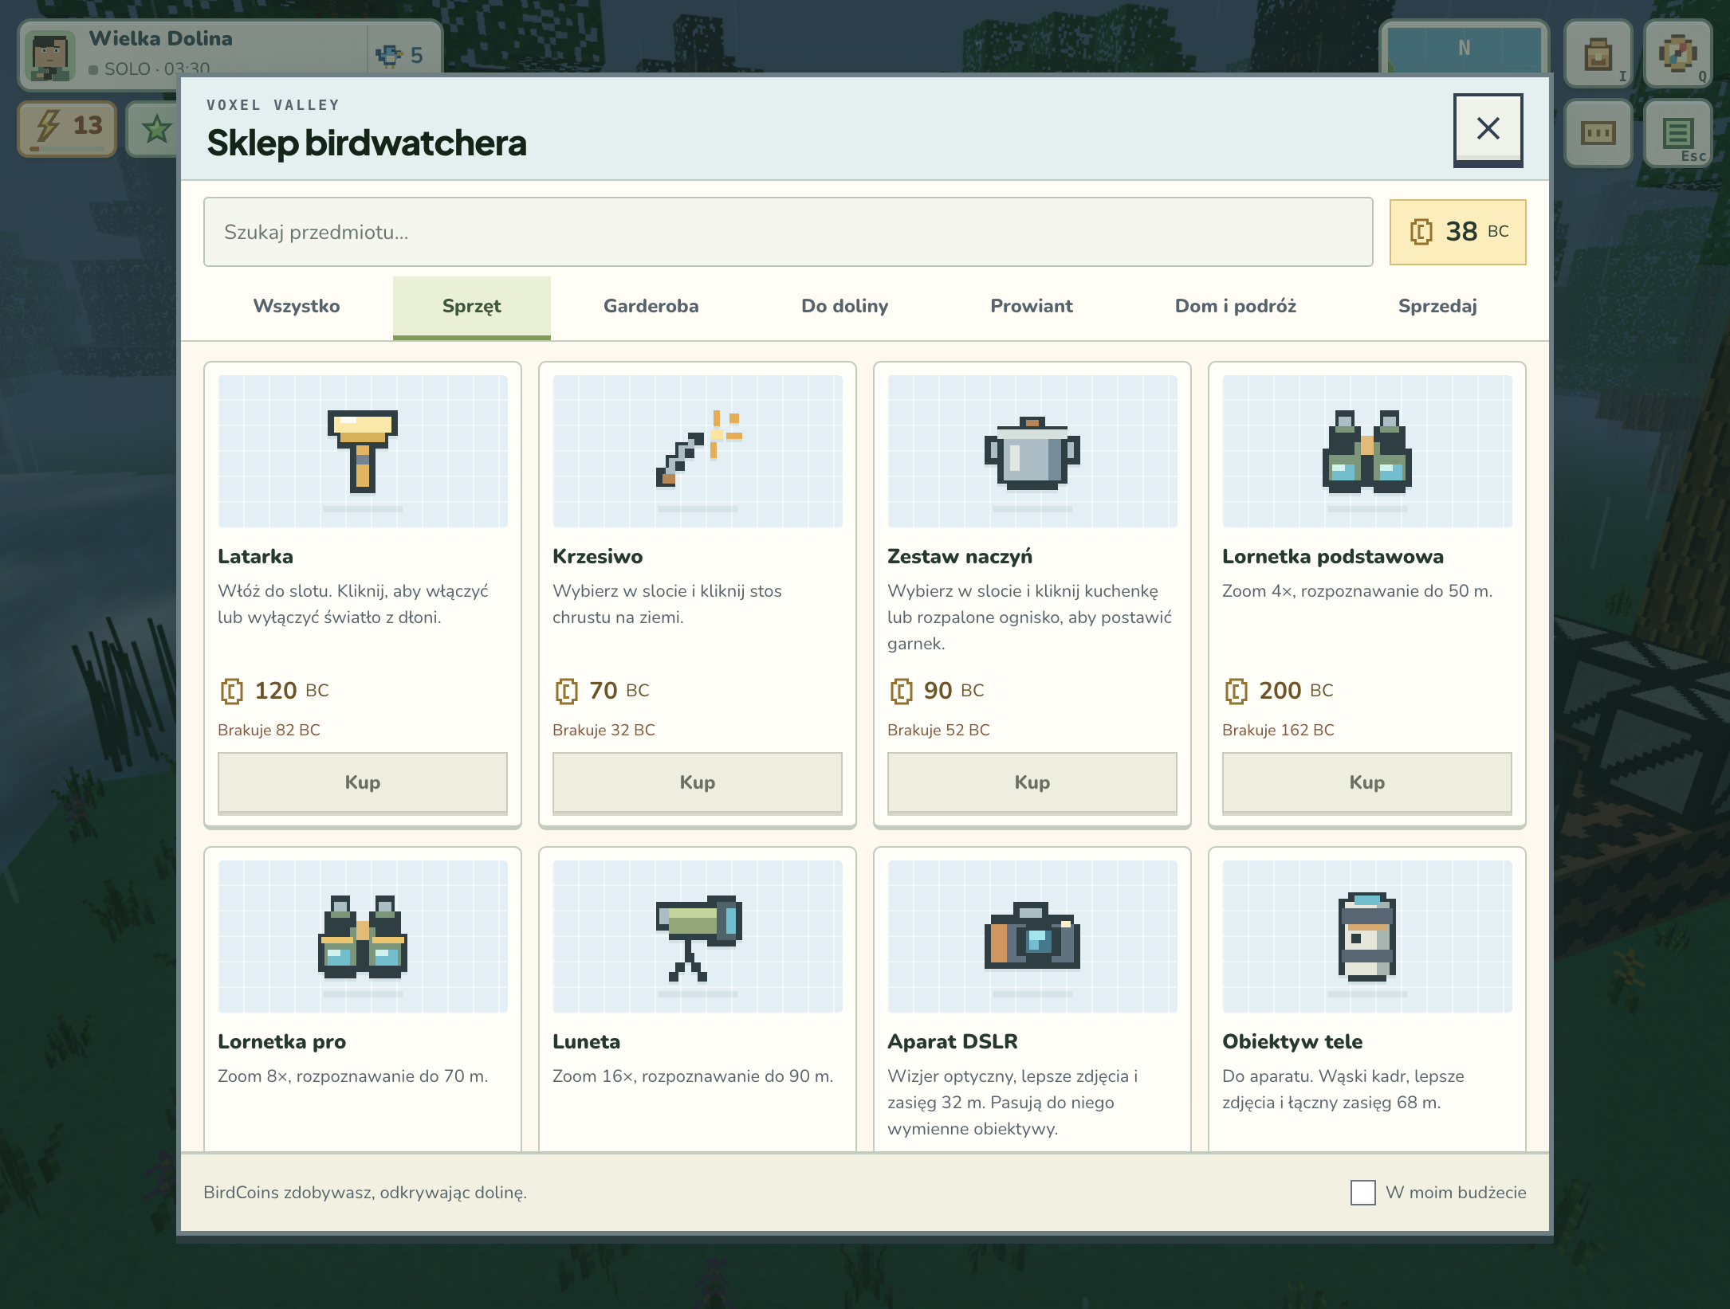Click the lightning energy counter 13
The width and height of the screenshot is (1730, 1309).
tap(68, 128)
